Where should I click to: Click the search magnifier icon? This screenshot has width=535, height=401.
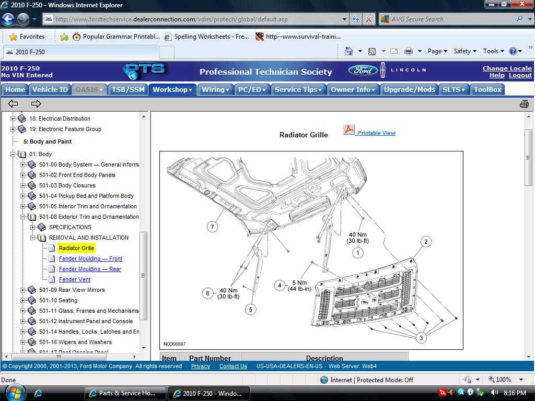pos(519,19)
